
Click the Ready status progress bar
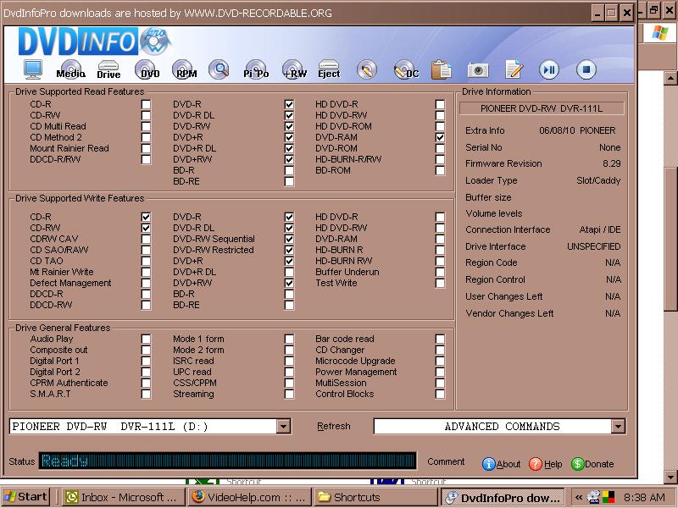pyautogui.click(x=227, y=461)
